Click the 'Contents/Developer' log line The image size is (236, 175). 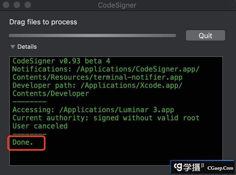pyautogui.click(x=51, y=93)
